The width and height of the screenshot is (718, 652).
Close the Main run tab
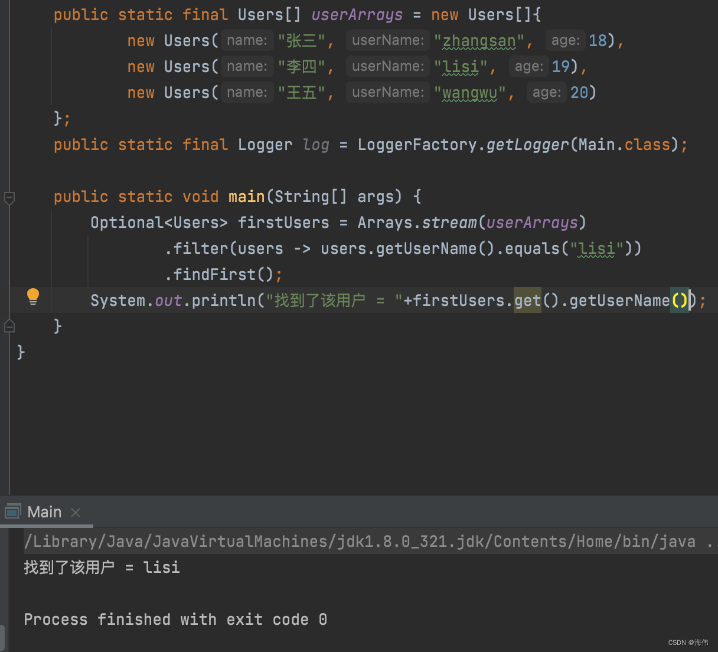click(x=76, y=513)
